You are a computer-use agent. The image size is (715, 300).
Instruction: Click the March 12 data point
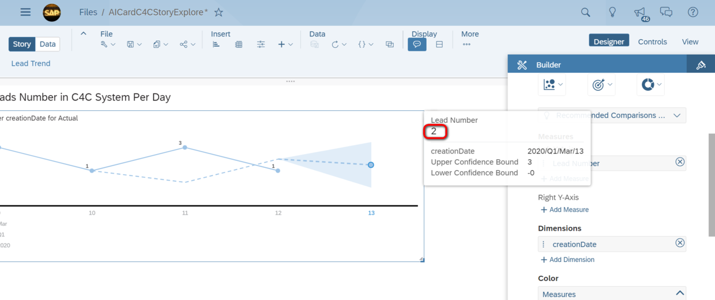pos(278,171)
